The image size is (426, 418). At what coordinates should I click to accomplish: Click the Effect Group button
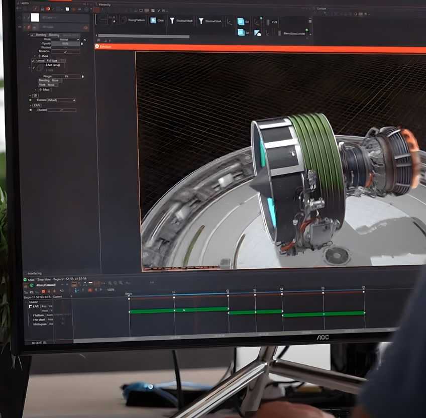pos(53,65)
